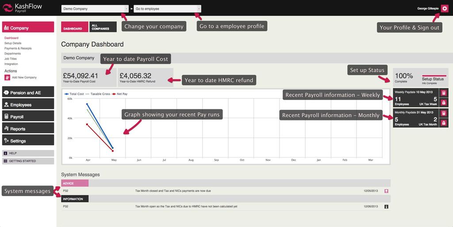Viewport: 453px width, 227px height.
Task: Switch to the All Companies tab
Action: click(103, 27)
